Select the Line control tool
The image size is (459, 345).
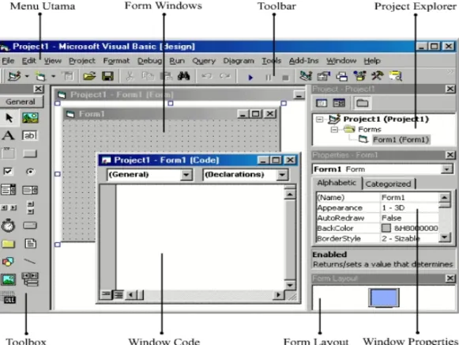coord(29,261)
